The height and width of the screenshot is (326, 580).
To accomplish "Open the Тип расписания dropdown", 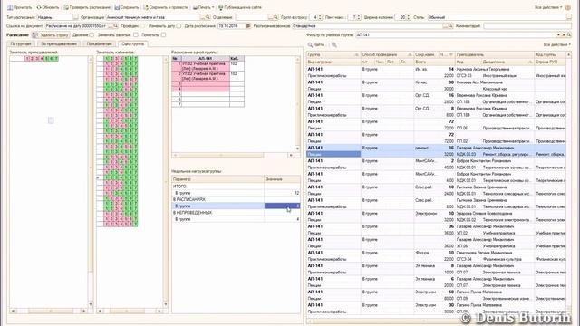I will click(x=75, y=17).
